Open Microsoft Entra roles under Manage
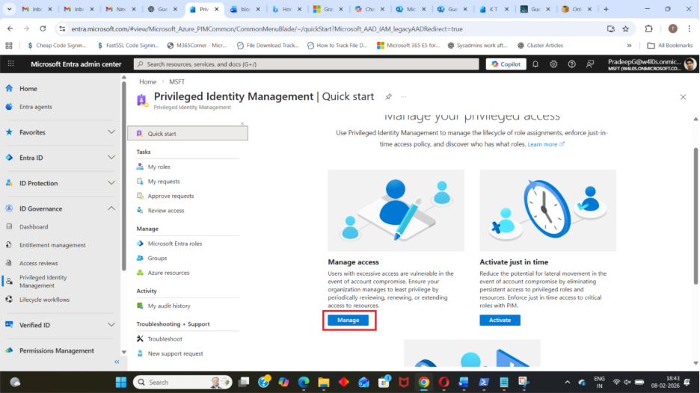The image size is (700, 393). pos(174,244)
